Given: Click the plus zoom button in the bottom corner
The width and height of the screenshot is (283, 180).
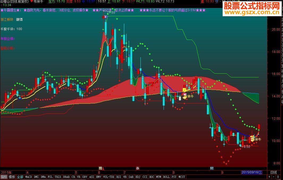Looking at the screenshot, I should click(x=269, y=177).
